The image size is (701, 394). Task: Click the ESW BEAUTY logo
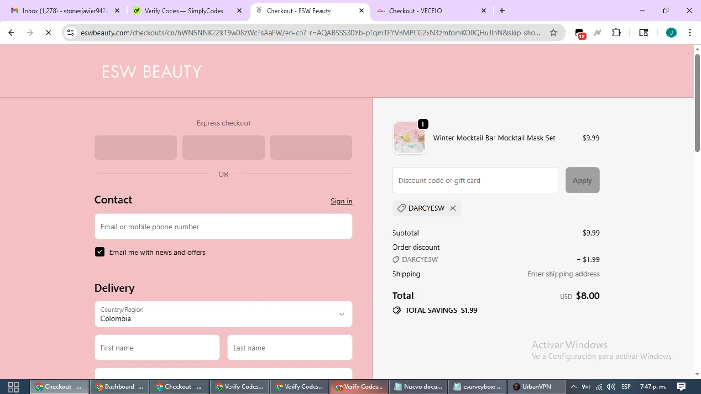point(151,72)
